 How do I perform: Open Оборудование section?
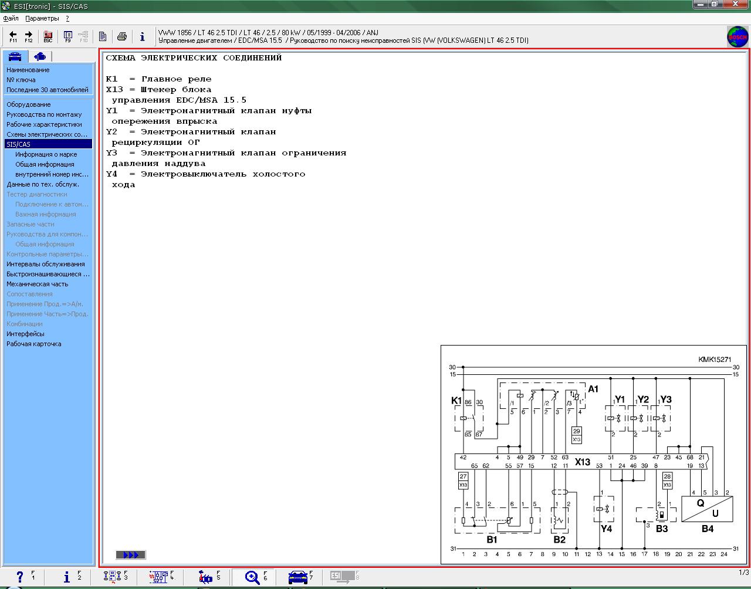[x=29, y=104]
